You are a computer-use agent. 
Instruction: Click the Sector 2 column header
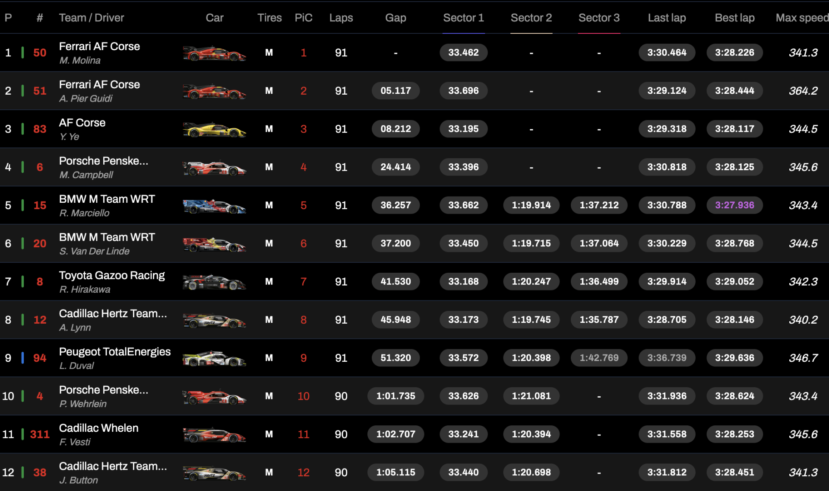[531, 18]
